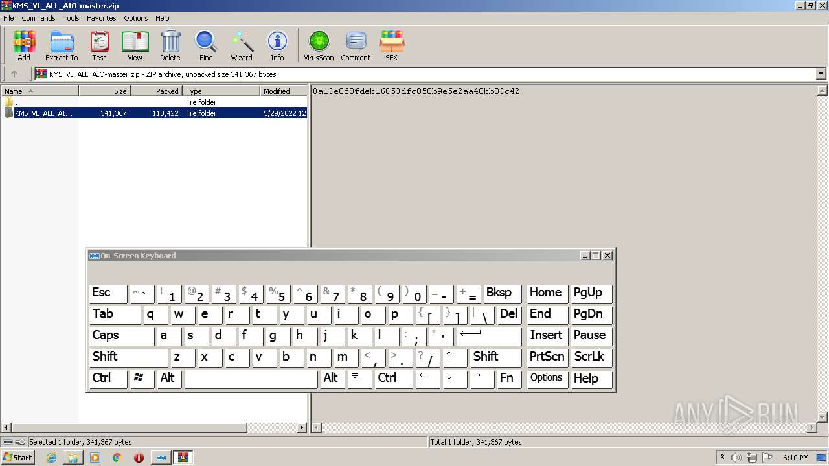This screenshot has height=466, width=829.
Task: Toggle Caps key on On-Screen Keyboard
Action: tap(122, 336)
